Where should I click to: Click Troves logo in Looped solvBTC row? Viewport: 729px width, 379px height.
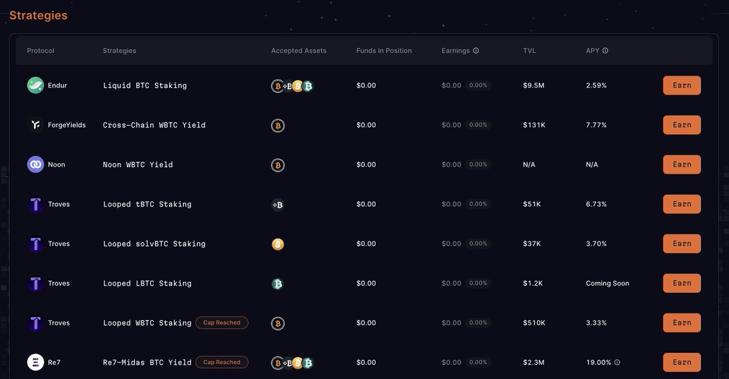36,244
